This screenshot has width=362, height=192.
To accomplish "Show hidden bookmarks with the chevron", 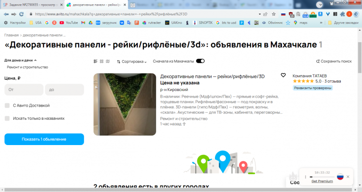I will coord(321,23).
